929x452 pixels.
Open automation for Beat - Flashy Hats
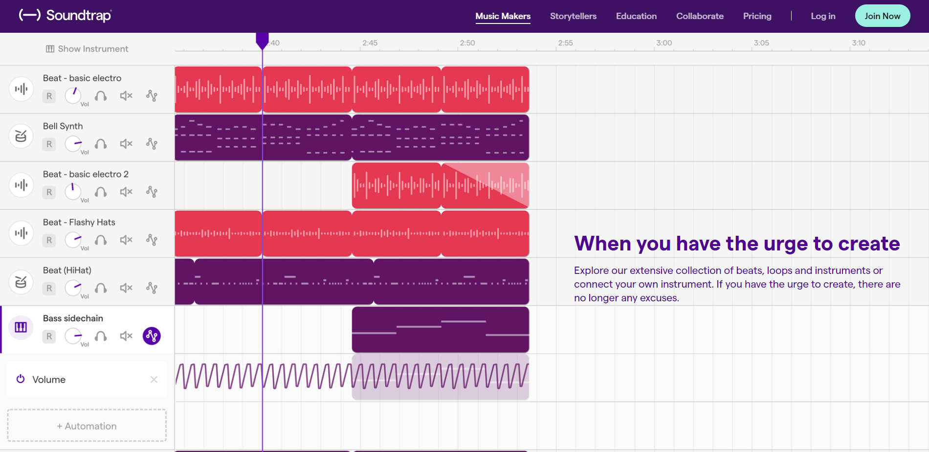tap(152, 240)
